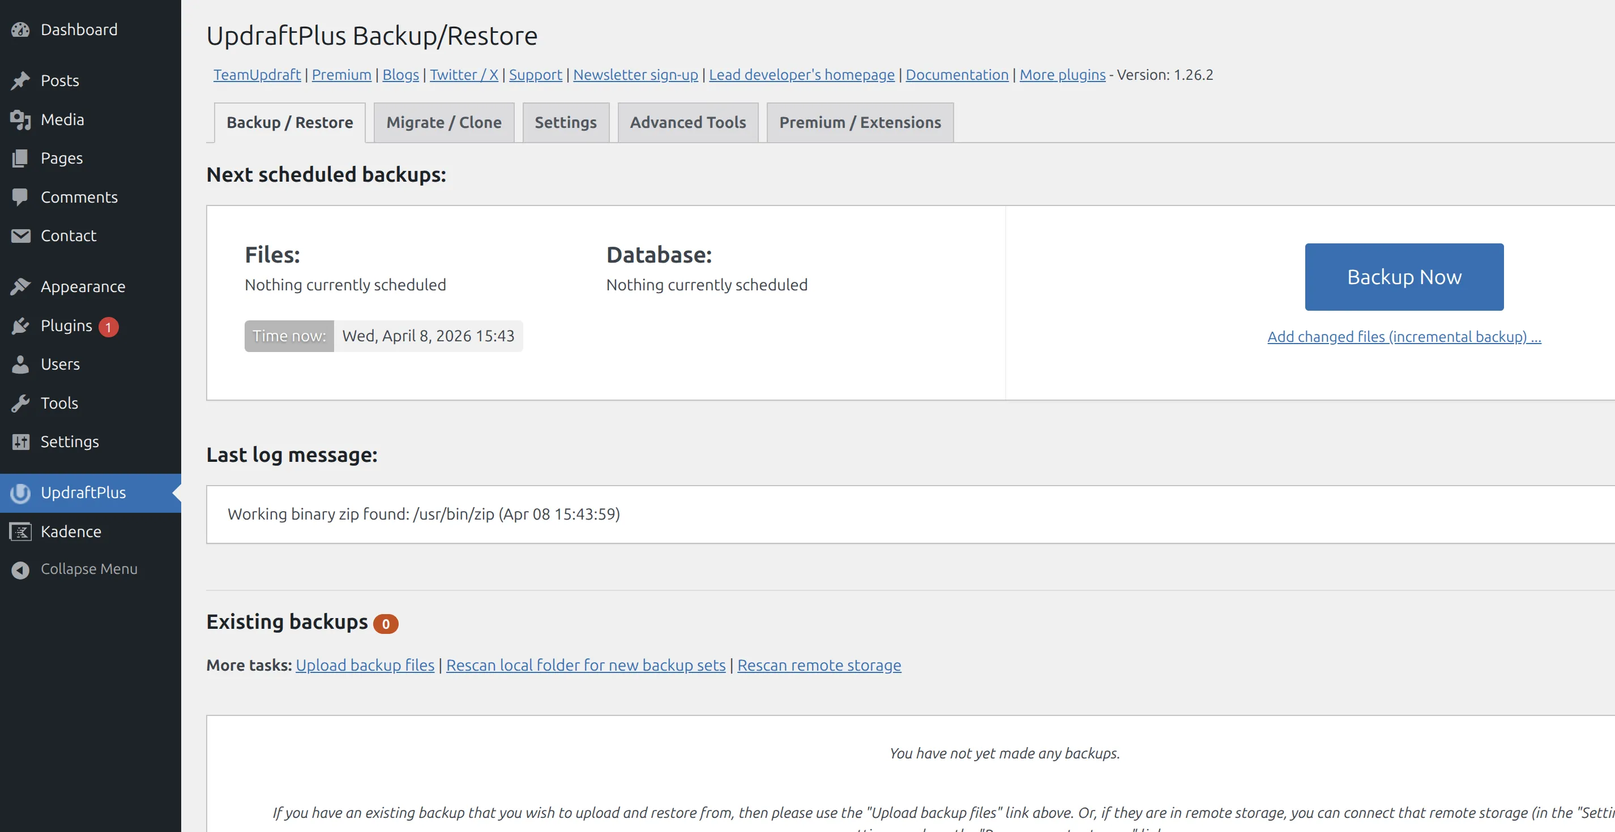Switch to the Migrate / Clone tab
The image size is (1615, 832).
443,123
